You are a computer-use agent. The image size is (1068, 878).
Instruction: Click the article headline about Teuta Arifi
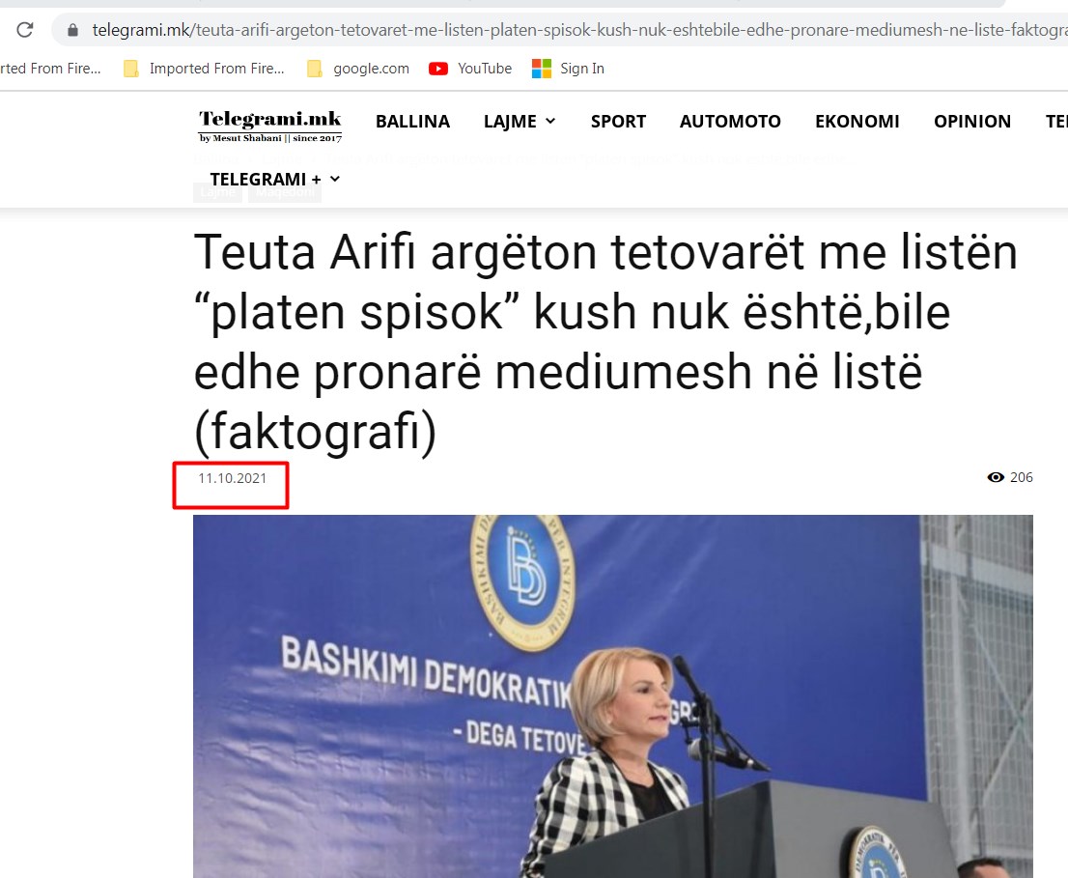click(x=605, y=342)
